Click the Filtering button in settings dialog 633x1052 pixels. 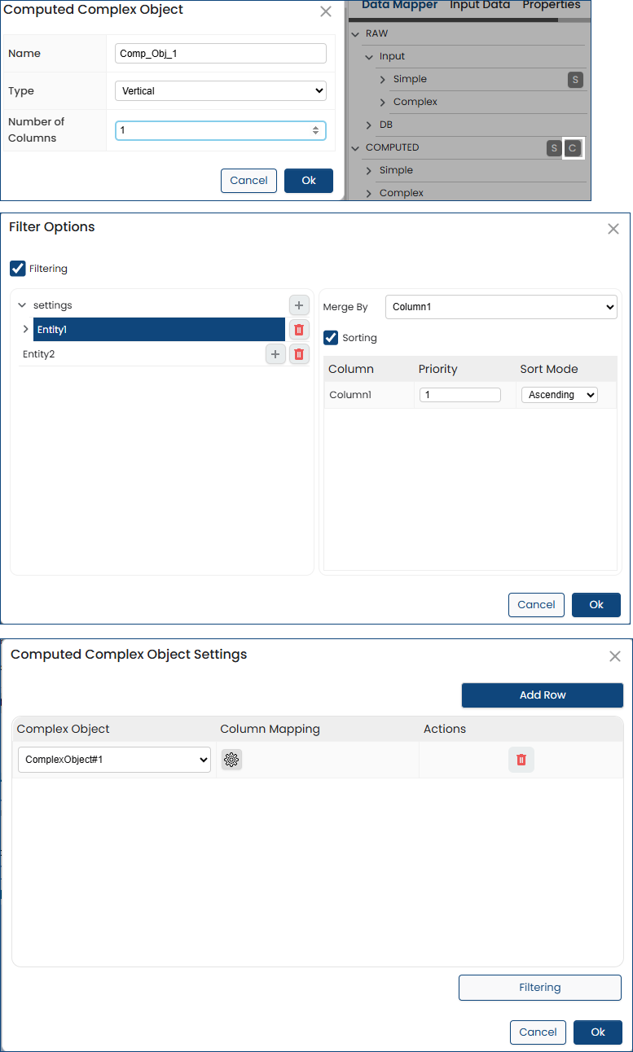pyautogui.click(x=539, y=988)
